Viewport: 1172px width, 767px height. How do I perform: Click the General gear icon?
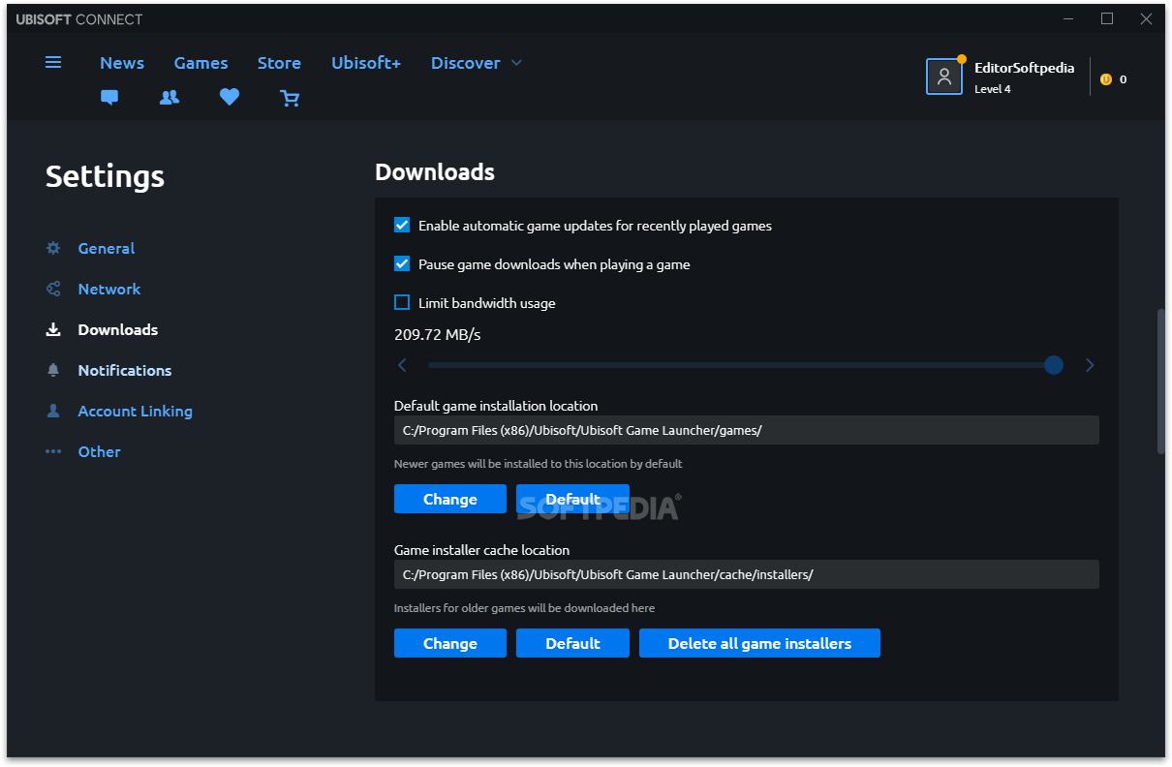[x=53, y=248]
